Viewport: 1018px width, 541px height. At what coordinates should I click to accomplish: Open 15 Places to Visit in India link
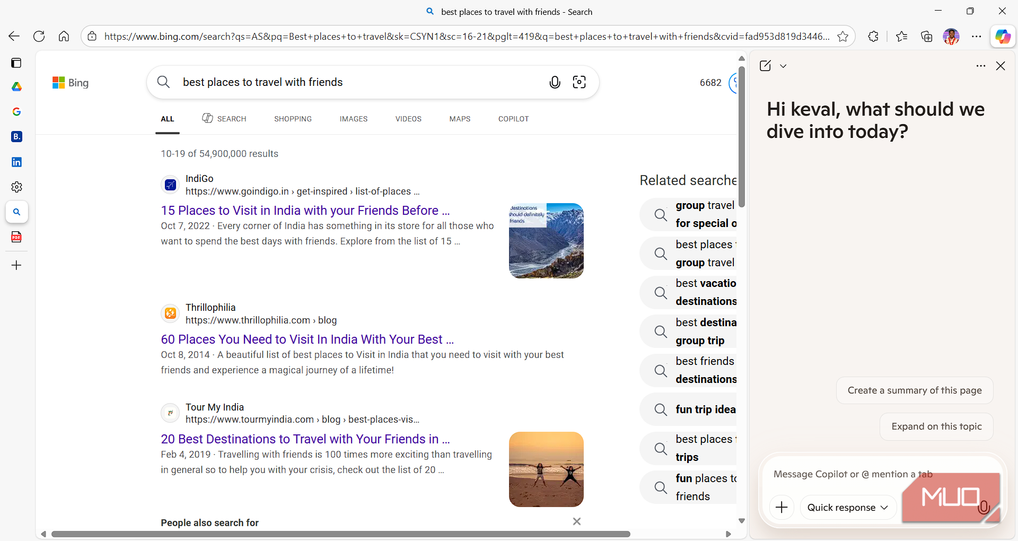(x=305, y=211)
